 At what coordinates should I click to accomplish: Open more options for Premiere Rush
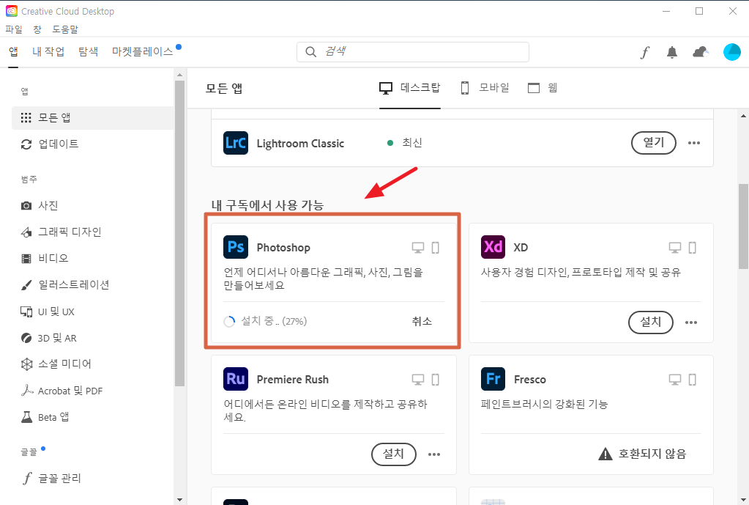click(433, 454)
